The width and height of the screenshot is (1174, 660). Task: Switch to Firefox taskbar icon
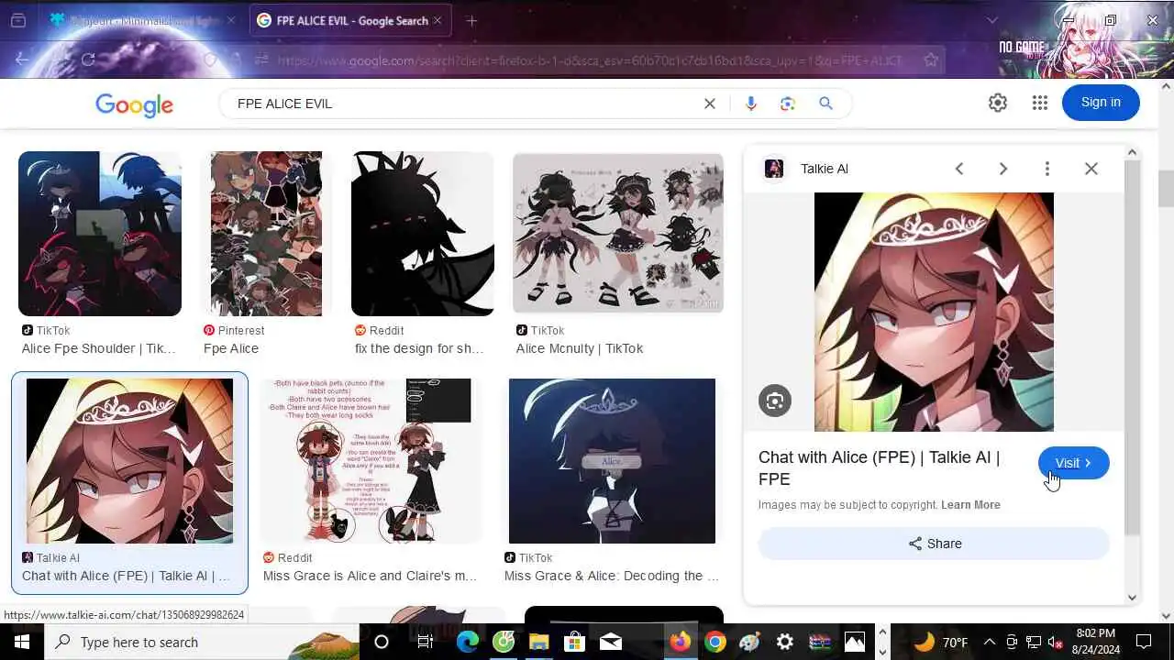pyautogui.click(x=680, y=642)
